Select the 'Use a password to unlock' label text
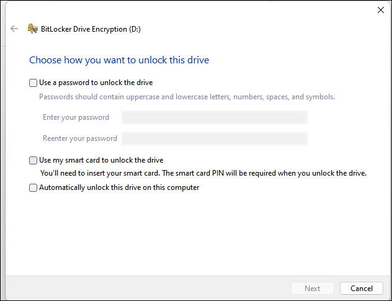This screenshot has height=301, width=392. point(96,83)
